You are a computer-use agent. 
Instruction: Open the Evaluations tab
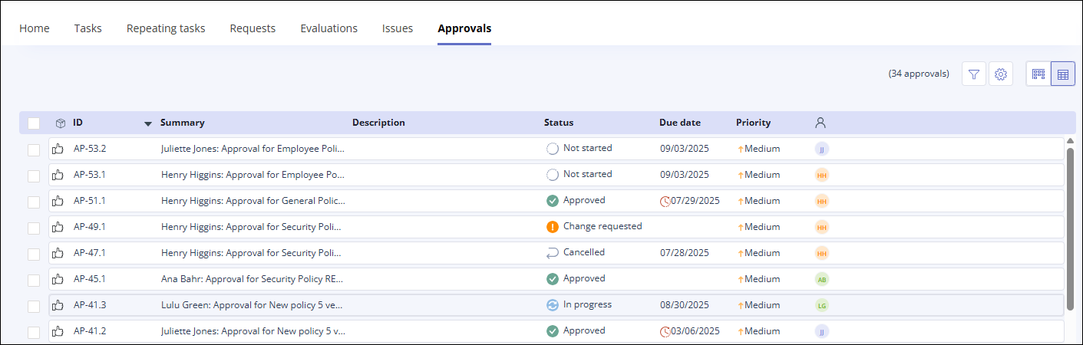(x=329, y=28)
